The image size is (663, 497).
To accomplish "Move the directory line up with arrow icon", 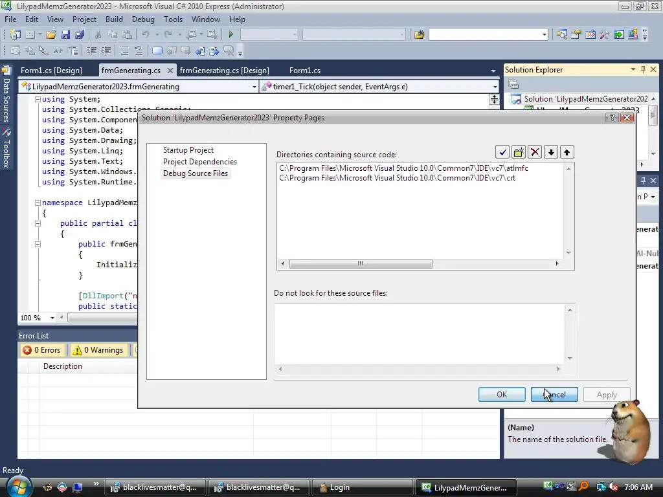I will tap(567, 152).
